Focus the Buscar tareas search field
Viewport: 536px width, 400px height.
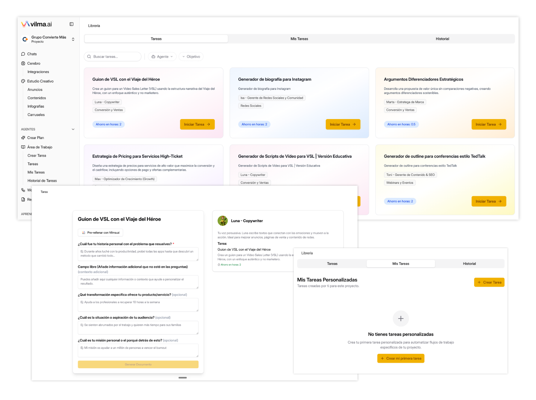tap(113, 57)
